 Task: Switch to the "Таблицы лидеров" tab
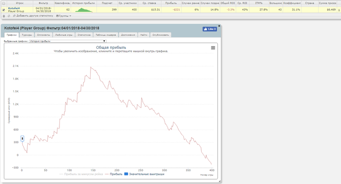coord(106,35)
